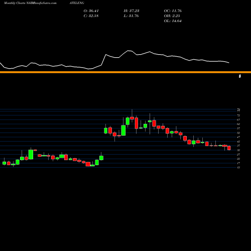
Task: Click the 42 price axis label
Action: pos(238,142)
